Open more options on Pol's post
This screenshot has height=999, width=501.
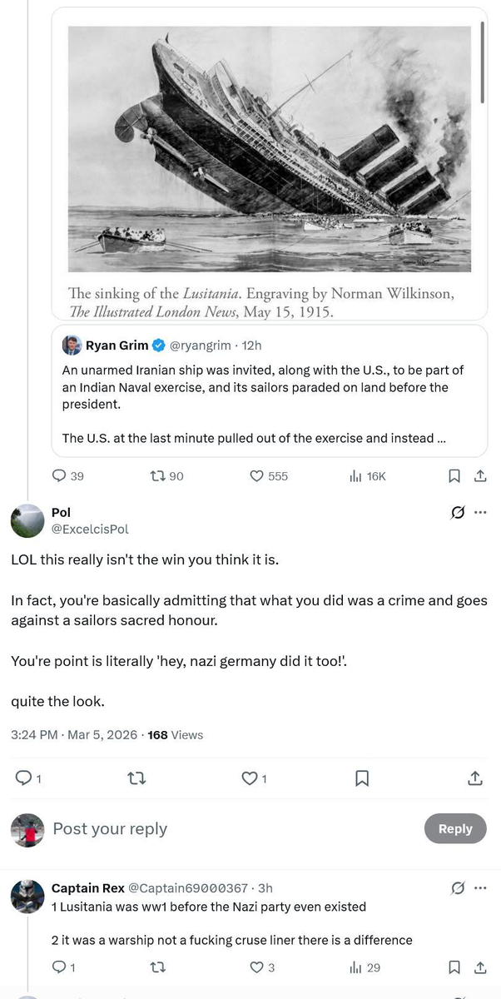pos(480,513)
